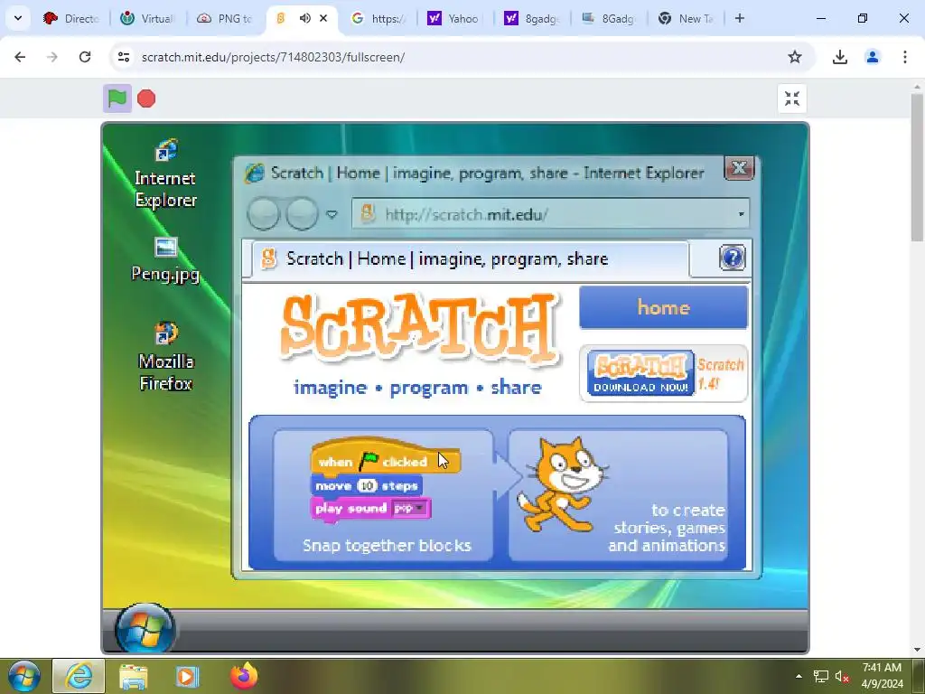Image resolution: width=925 pixels, height=694 pixels.
Task: Open the Peng.jpg desktop file
Action: (x=166, y=260)
